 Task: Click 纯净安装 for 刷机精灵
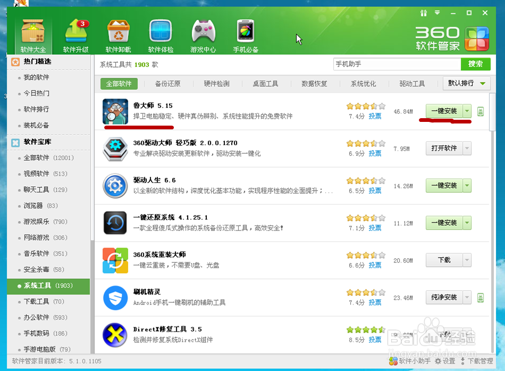tap(444, 298)
